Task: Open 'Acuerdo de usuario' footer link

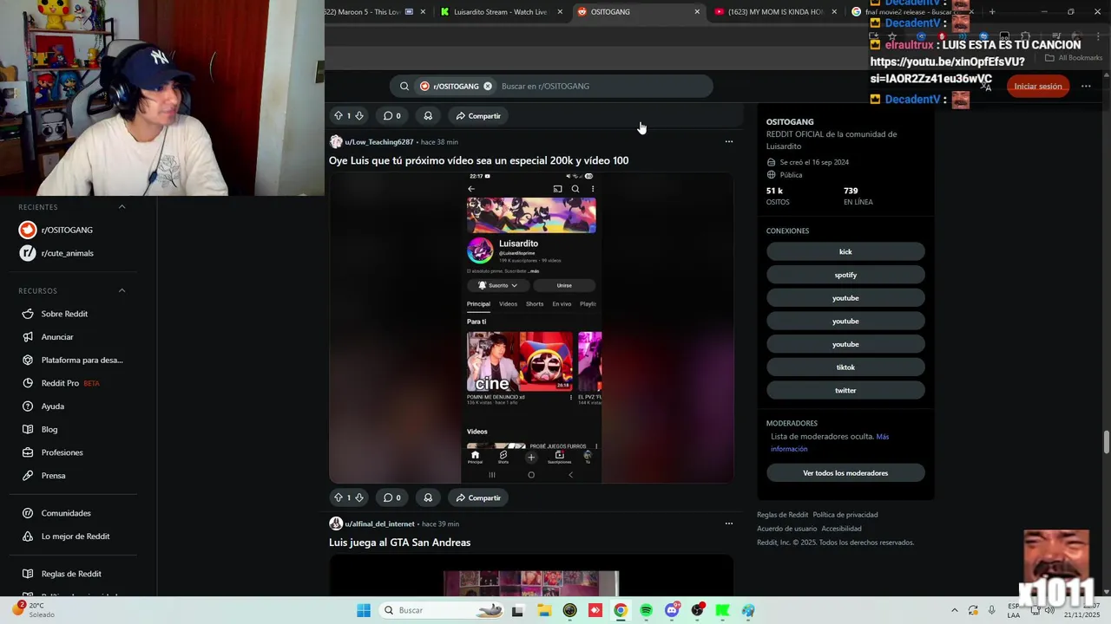Action: click(786, 529)
